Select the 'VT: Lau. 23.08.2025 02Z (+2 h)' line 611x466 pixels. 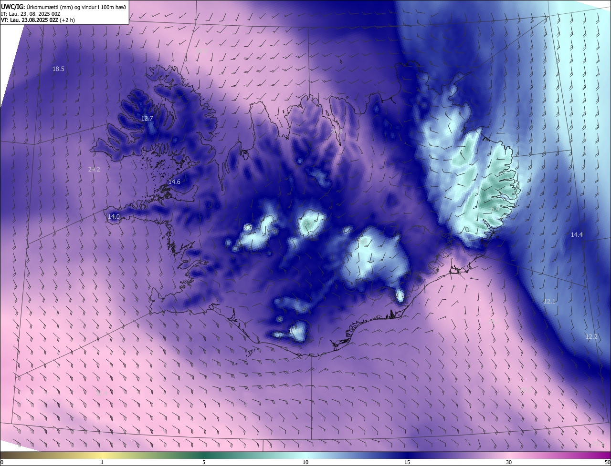click(38, 20)
